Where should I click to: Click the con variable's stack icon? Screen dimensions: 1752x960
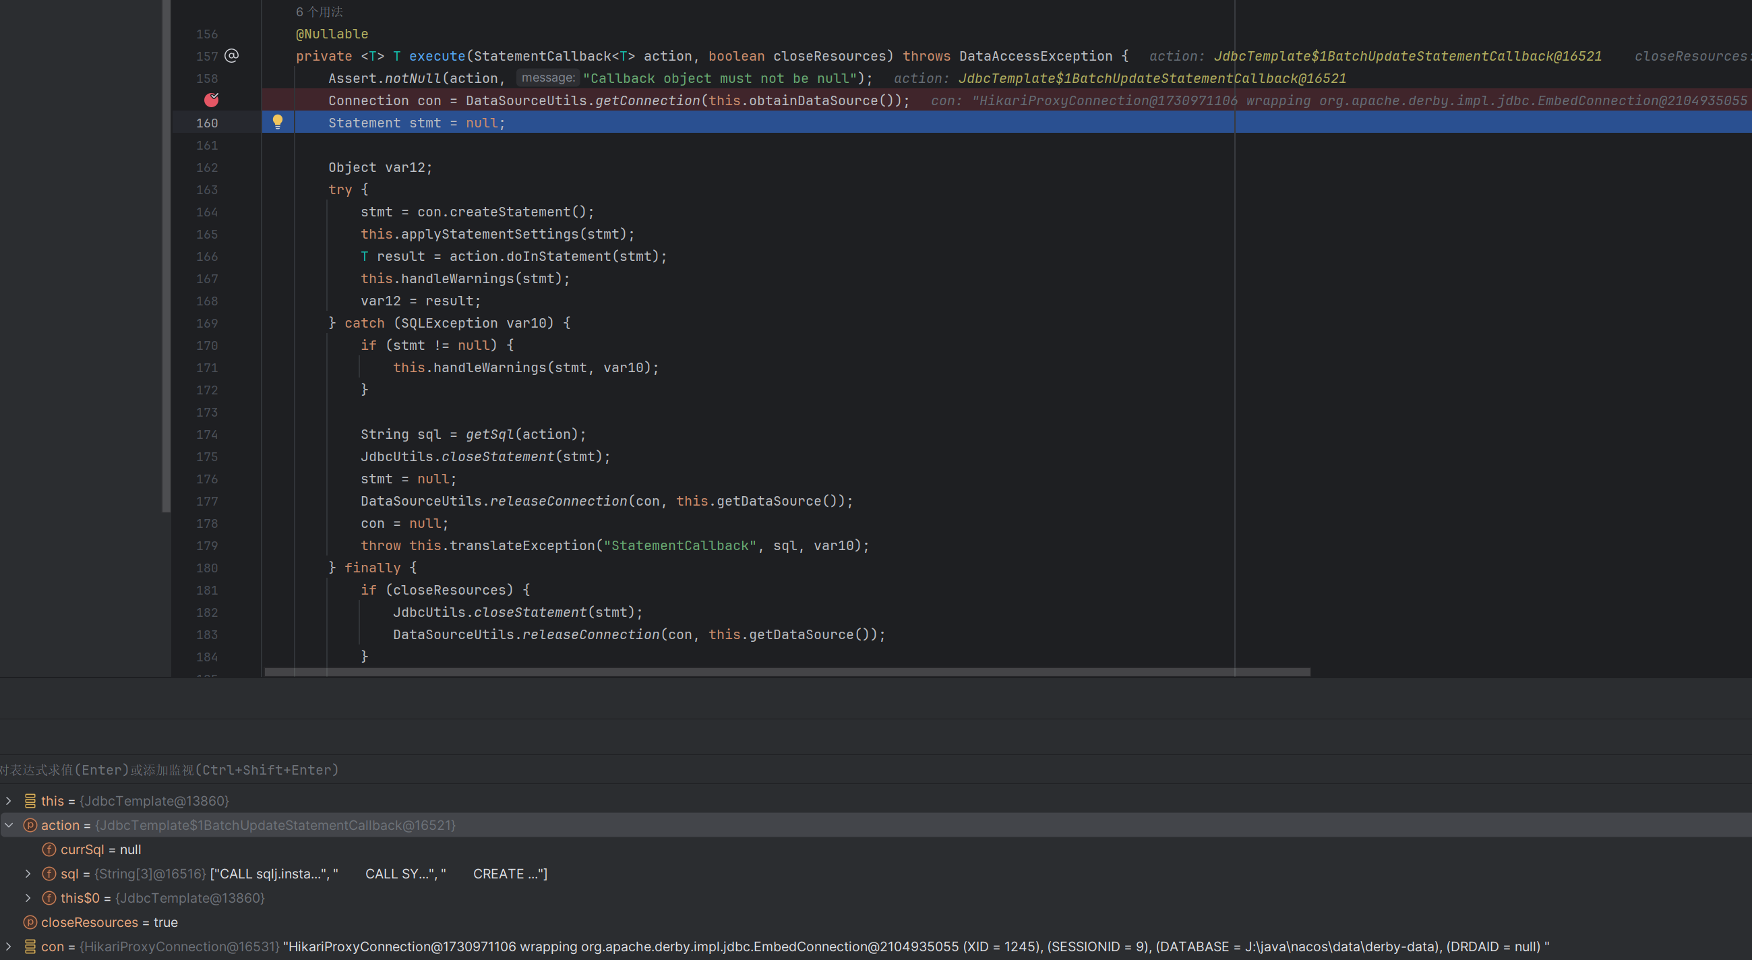point(30,947)
